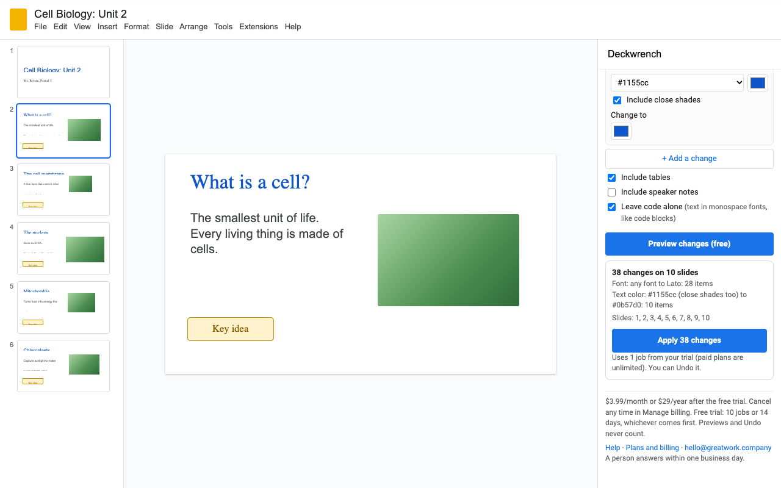Open the Format menu
This screenshot has width=781, height=488.
137,27
